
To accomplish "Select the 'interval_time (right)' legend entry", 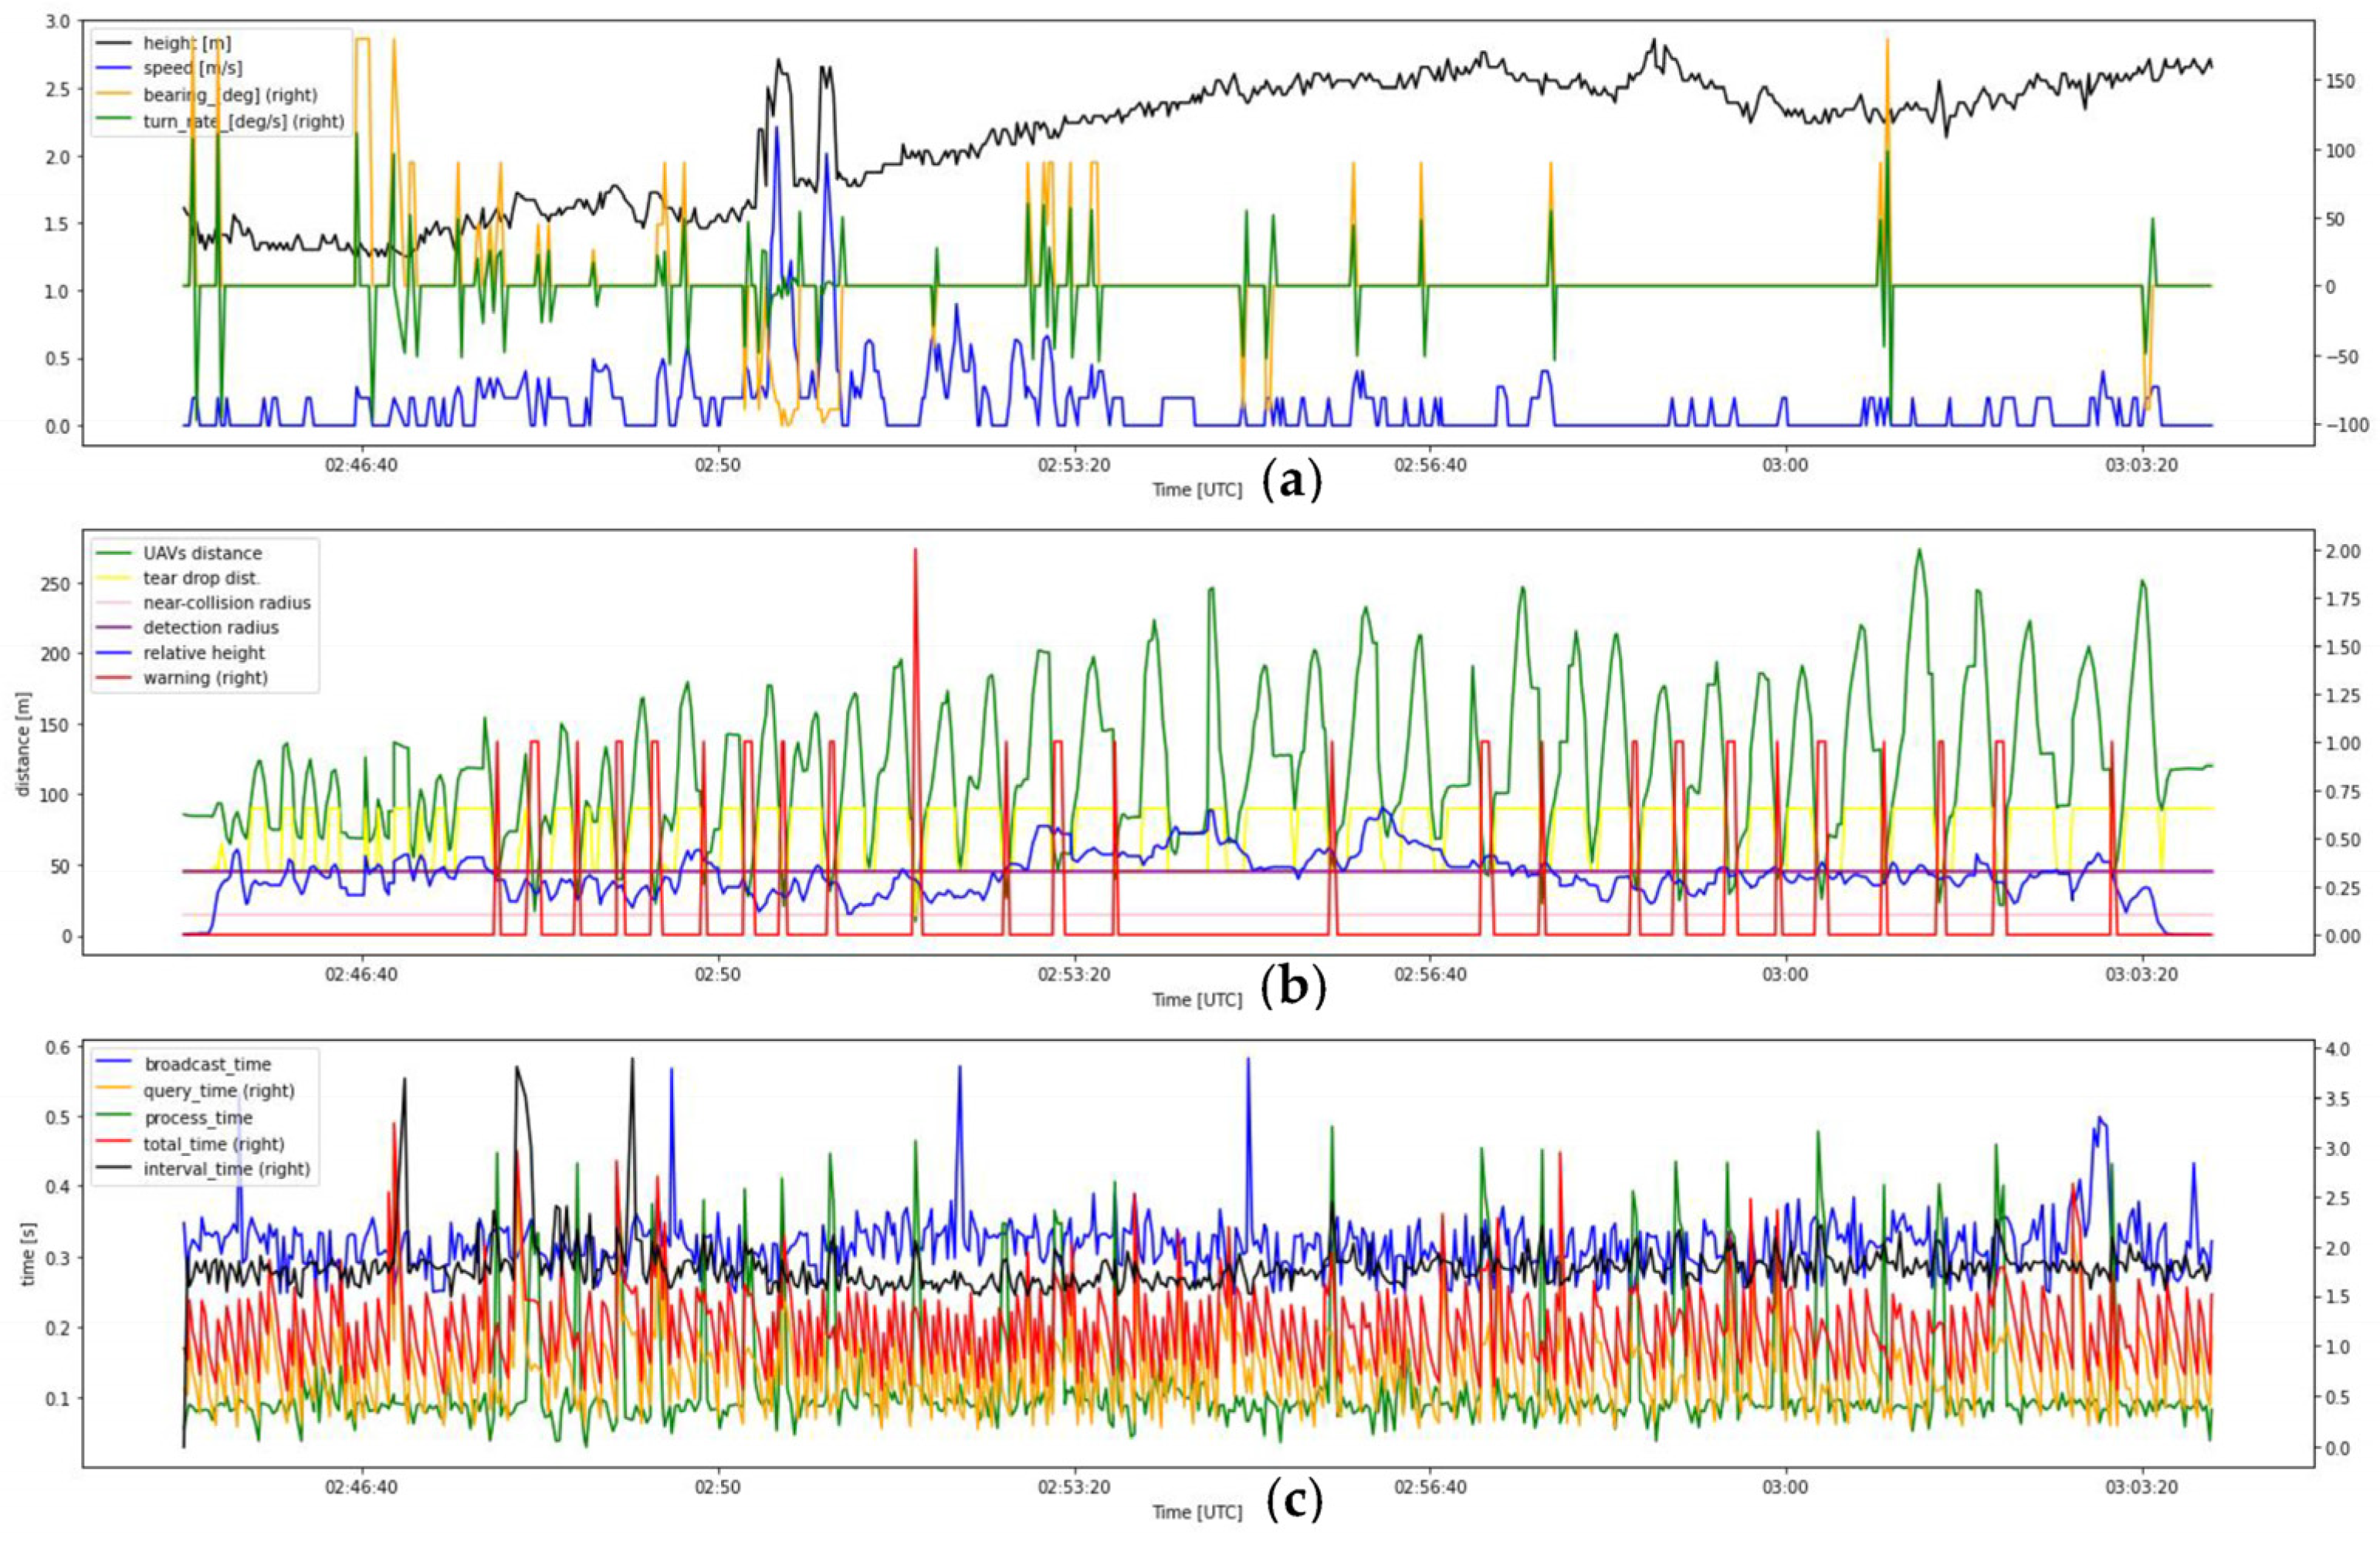I will (226, 1168).
